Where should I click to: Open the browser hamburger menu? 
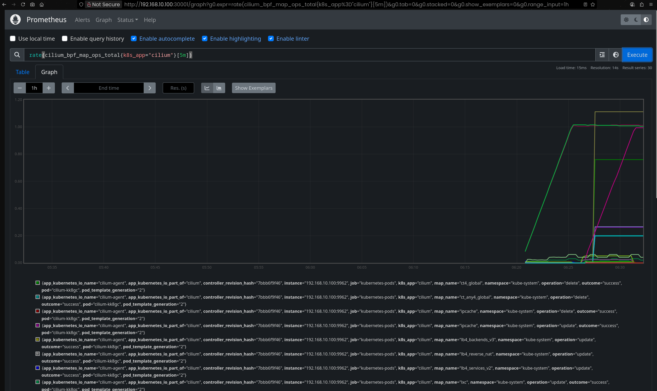point(651,4)
